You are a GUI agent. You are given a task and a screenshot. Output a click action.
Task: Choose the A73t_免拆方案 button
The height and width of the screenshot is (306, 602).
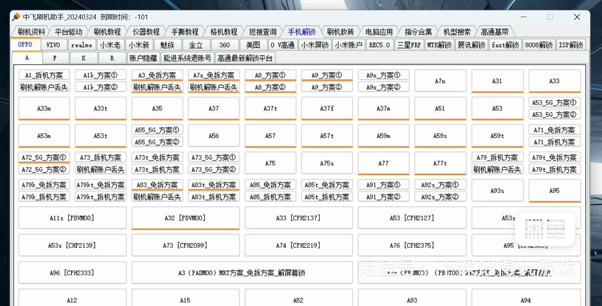(x=157, y=158)
